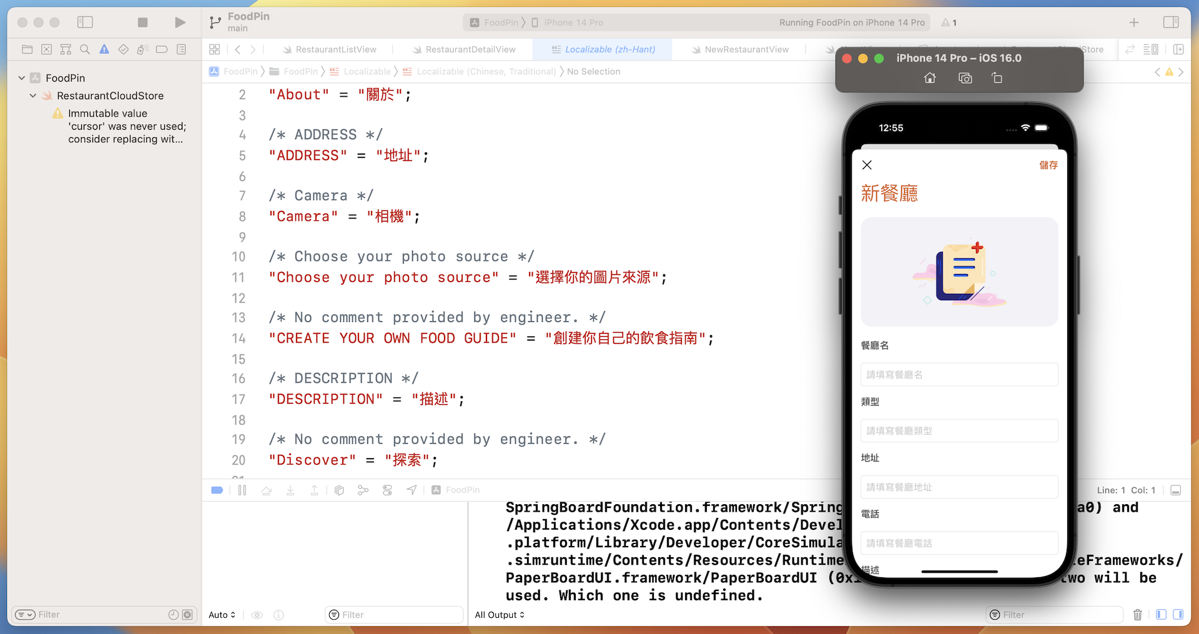The height and width of the screenshot is (634, 1199).
Task: Collapse the RestaurantCloudStore tree item
Action: (32, 95)
